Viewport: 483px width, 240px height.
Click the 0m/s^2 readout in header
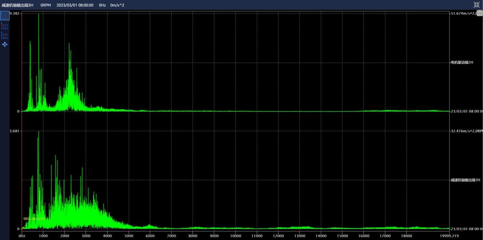[x=117, y=5]
